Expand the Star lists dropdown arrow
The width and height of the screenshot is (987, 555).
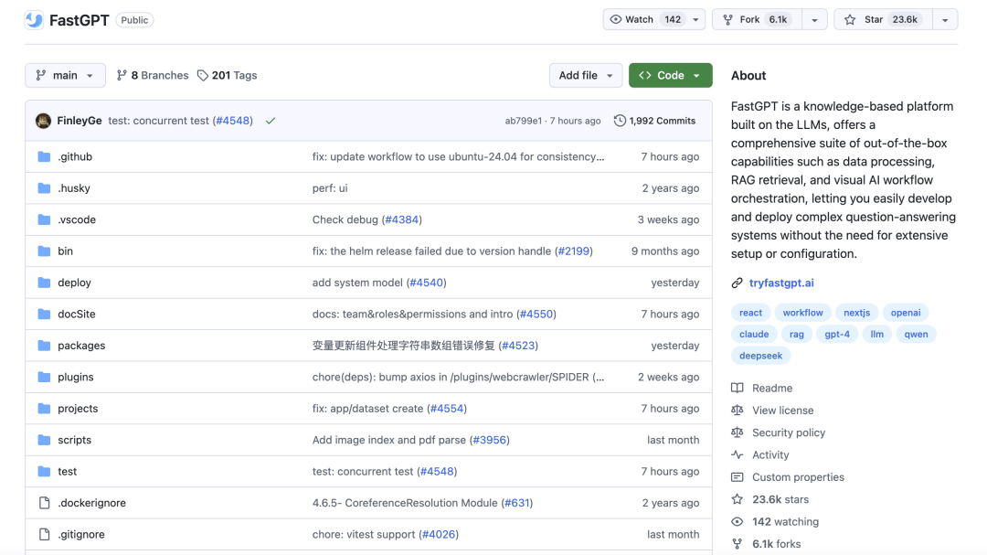point(945,19)
